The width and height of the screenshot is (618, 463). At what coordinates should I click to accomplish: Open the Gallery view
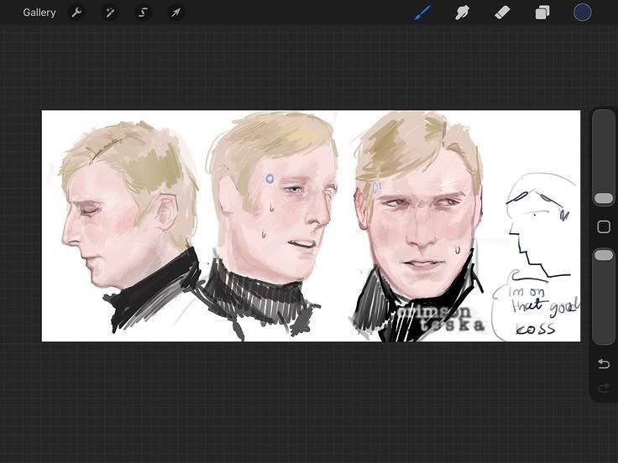coord(39,13)
